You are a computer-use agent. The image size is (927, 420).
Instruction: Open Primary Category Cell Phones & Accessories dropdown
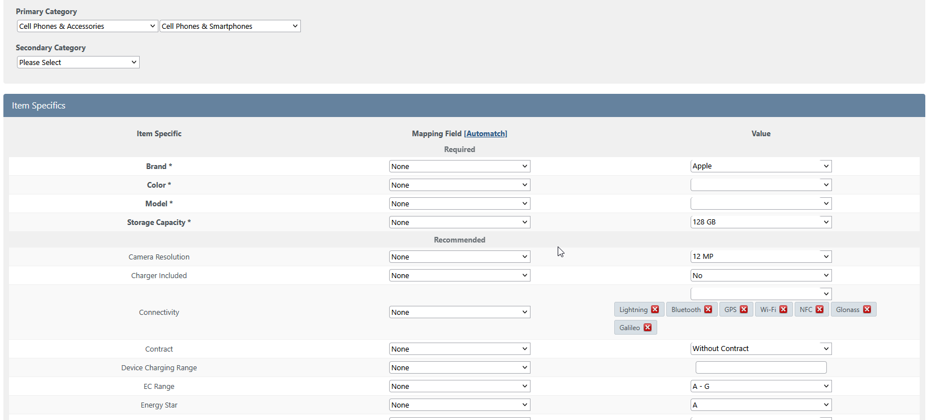click(x=87, y=26)
